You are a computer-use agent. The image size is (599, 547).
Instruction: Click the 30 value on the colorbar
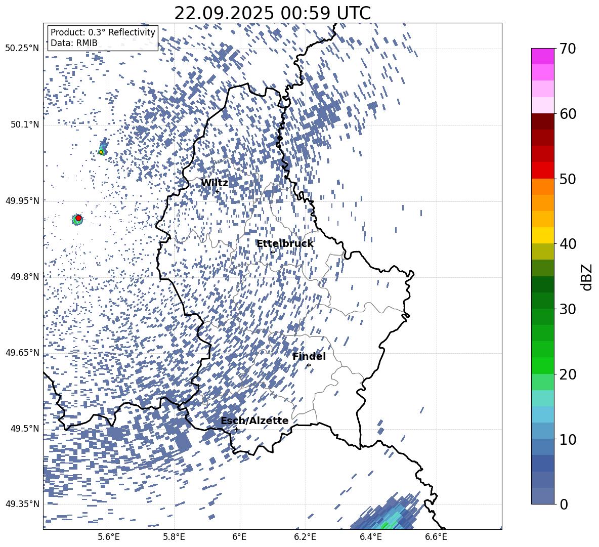click(568, 309)
